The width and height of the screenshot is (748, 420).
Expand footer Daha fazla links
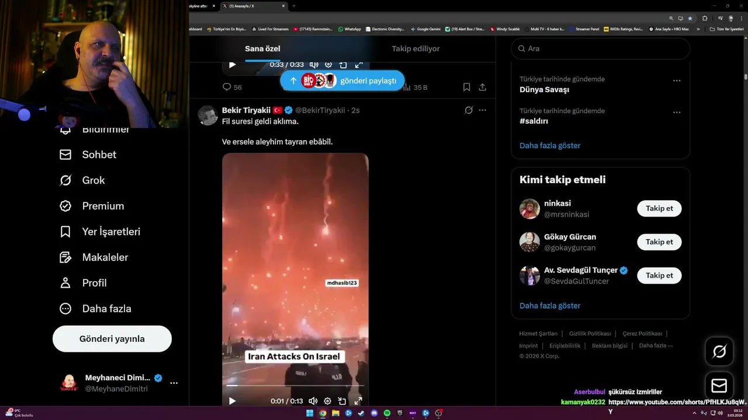click(x=656, y=345)
